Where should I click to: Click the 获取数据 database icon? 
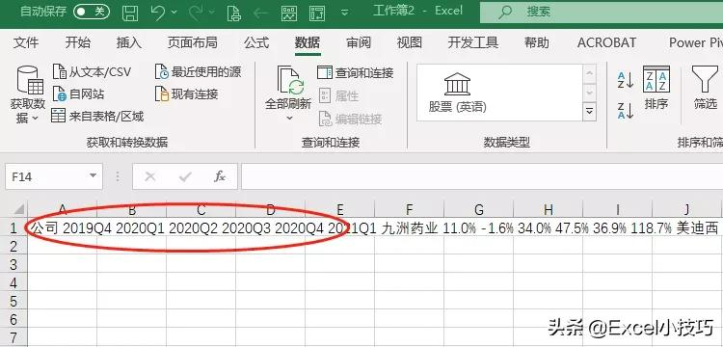(30, 80)
